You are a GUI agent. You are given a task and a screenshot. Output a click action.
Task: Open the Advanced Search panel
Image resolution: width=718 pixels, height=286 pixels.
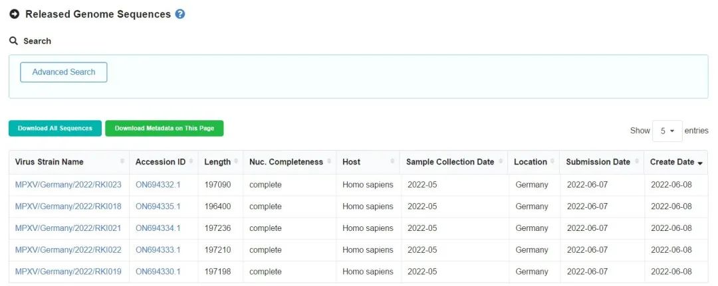point(64,72)
